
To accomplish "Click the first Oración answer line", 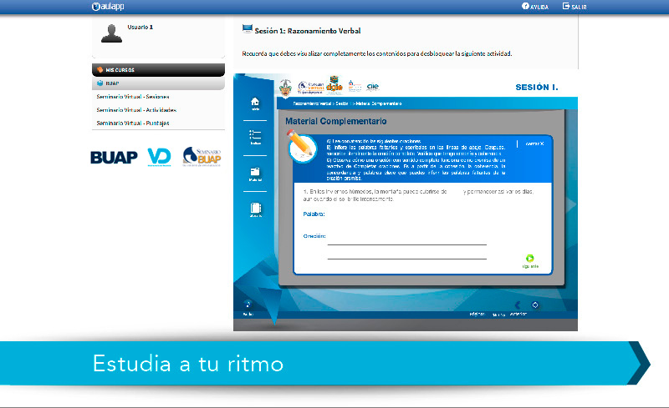I will tap(406, 243).
